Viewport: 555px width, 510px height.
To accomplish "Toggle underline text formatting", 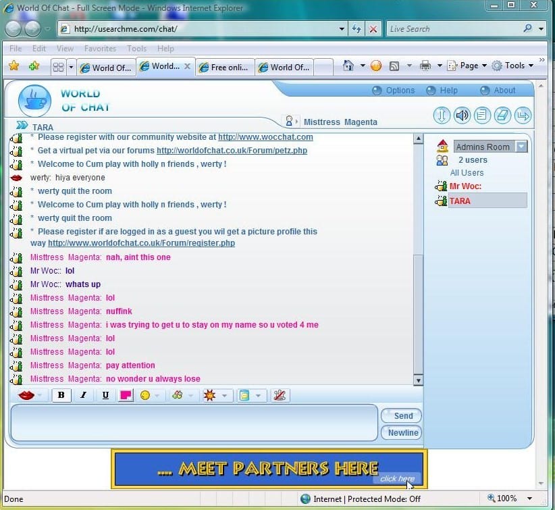I will tap(105, 395).
